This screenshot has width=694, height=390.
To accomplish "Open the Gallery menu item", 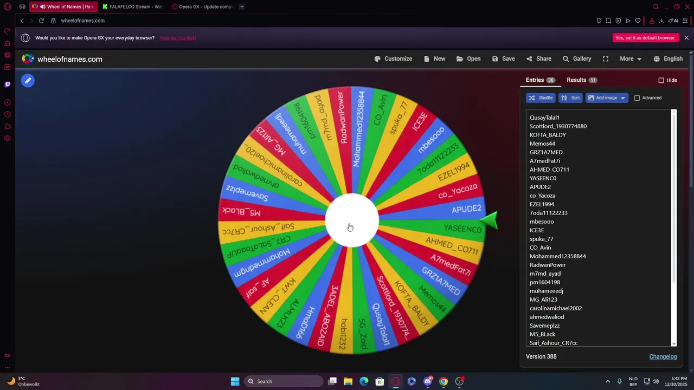I will [x=577, y=58].
